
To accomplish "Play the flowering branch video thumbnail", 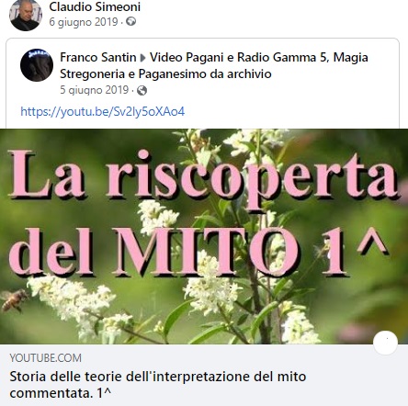I will (204, 236).
